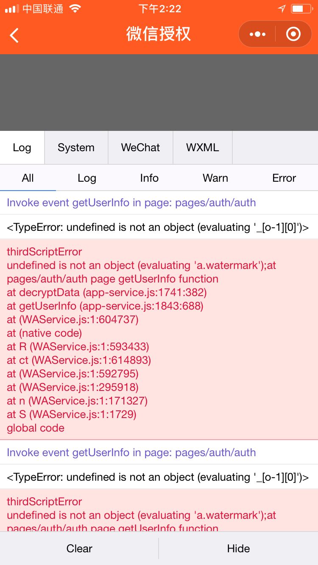Tap the 下午2:22 clock
This screenshot has height=565, width=318.
(x=160, y=8)
